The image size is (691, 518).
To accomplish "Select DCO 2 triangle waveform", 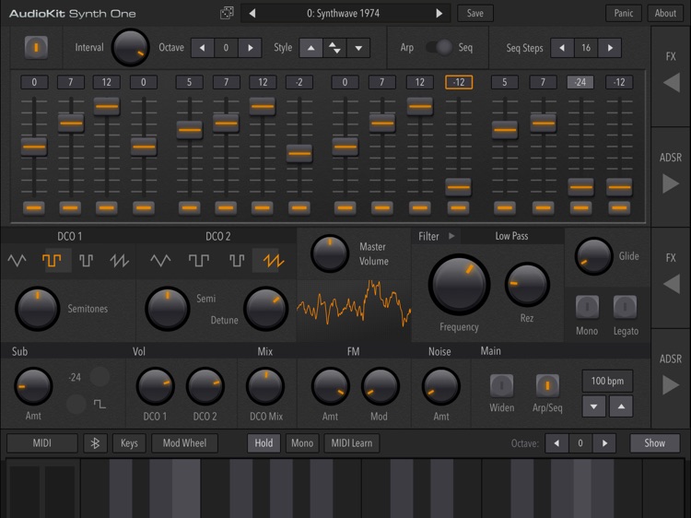I will [160, 261].
